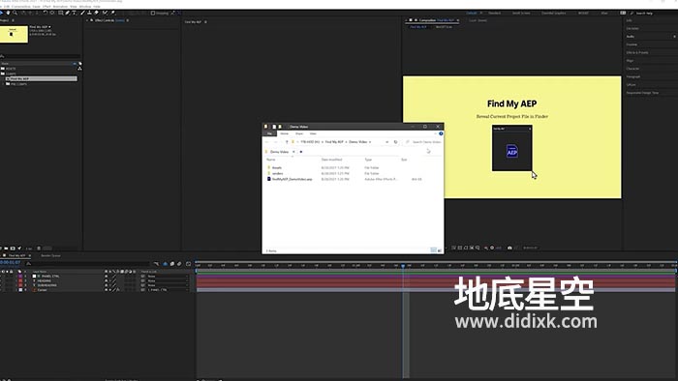Take snapshot with viewer camera icon
The height and width of the screenshot is (381, 678).
point(509,248)
